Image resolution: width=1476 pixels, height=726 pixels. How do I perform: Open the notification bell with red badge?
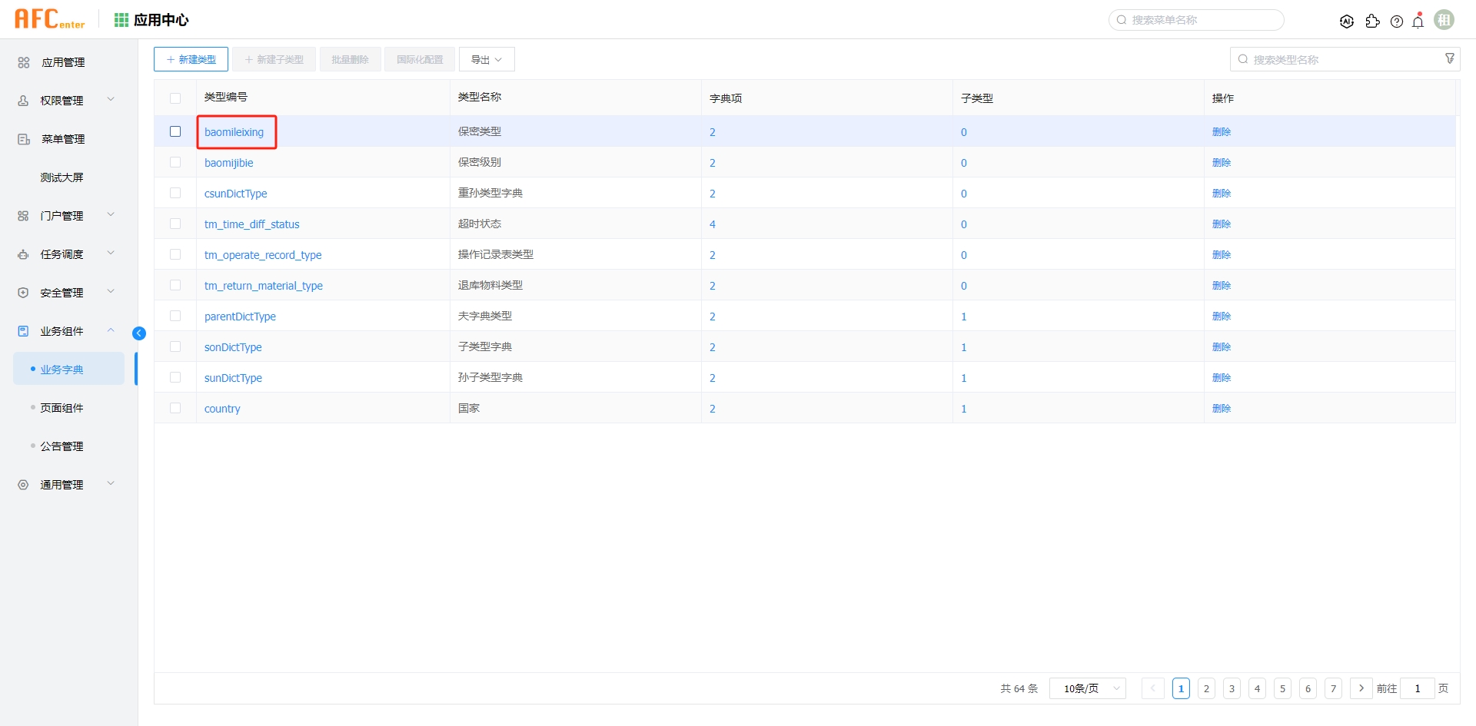click(x=1418, y=22)
